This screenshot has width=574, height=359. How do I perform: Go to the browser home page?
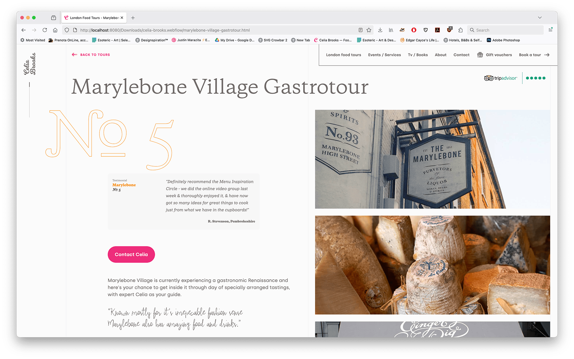55,30
